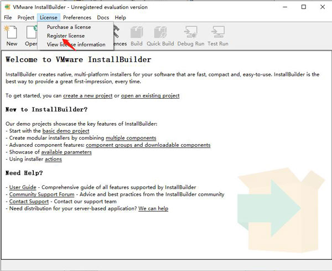Click the We can help link
332x271 pixels.
(x=153, y=208)
